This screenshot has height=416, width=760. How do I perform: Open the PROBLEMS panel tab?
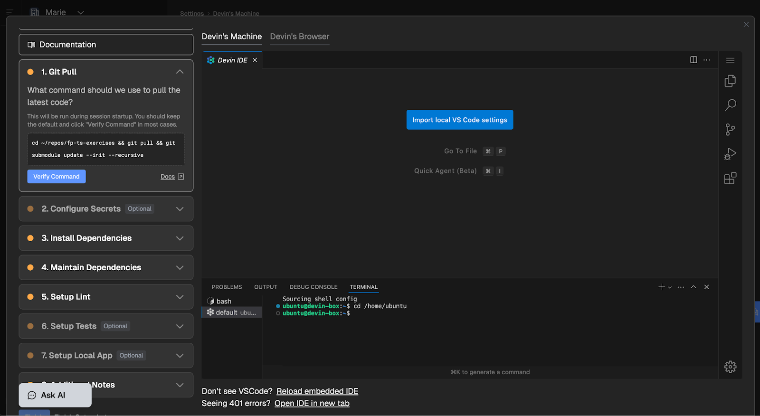pos(227,287)
